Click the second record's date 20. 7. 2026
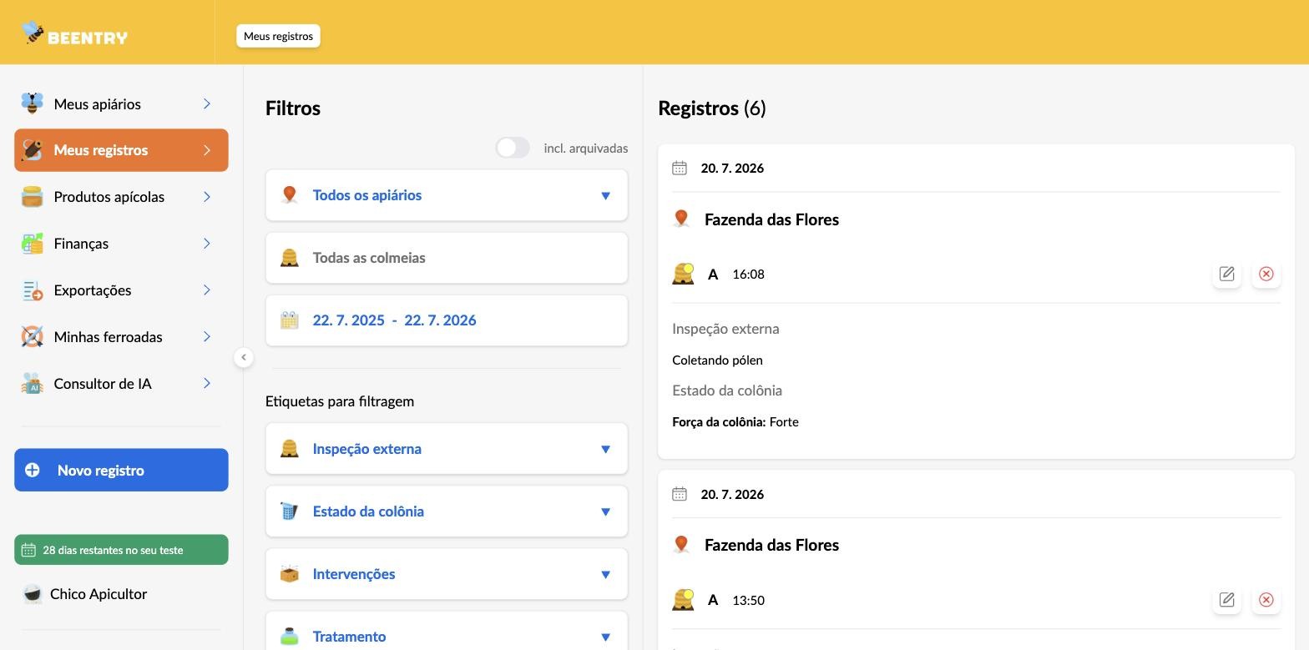This screenshot has height=650, width=1309. (x=732, y=494)
